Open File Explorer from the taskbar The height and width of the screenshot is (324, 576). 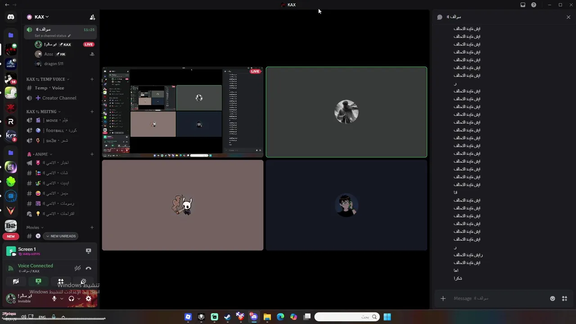(267, 317)
